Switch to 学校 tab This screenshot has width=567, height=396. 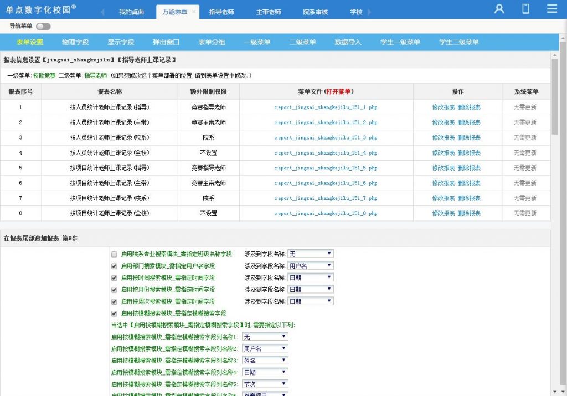[x=356, y=12]
